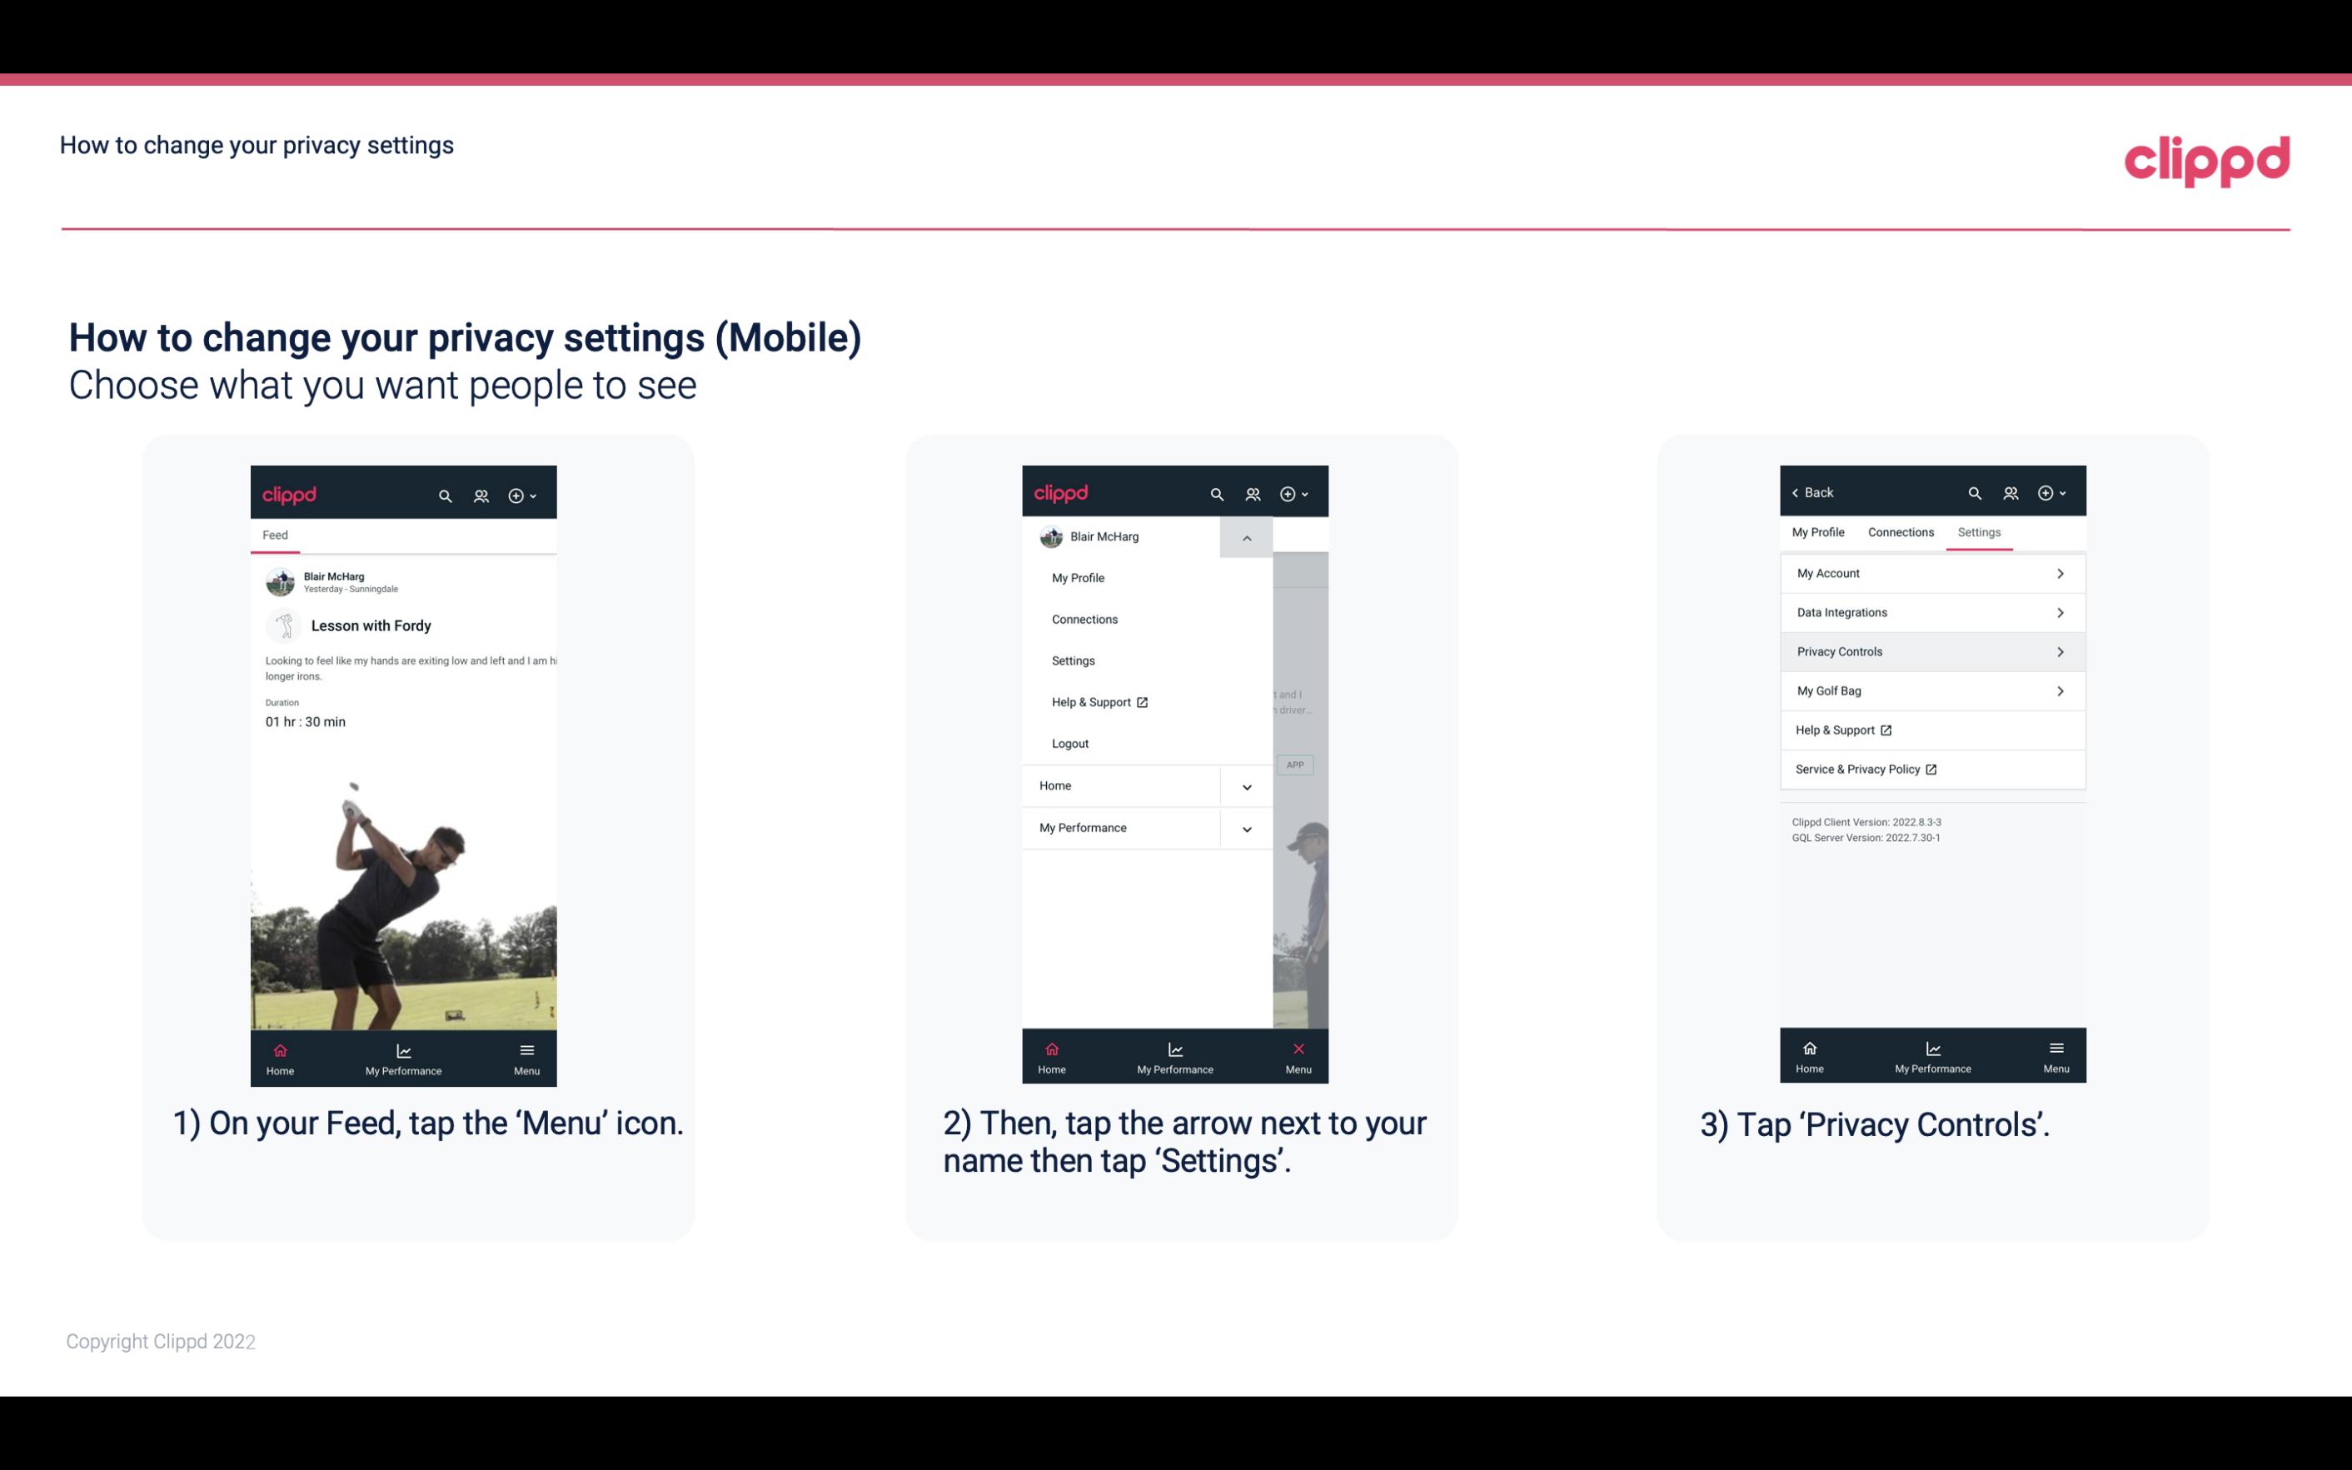2352x1470 pixels.
Task: Toggle the Connections tab view
Action: pos(1896,531)
